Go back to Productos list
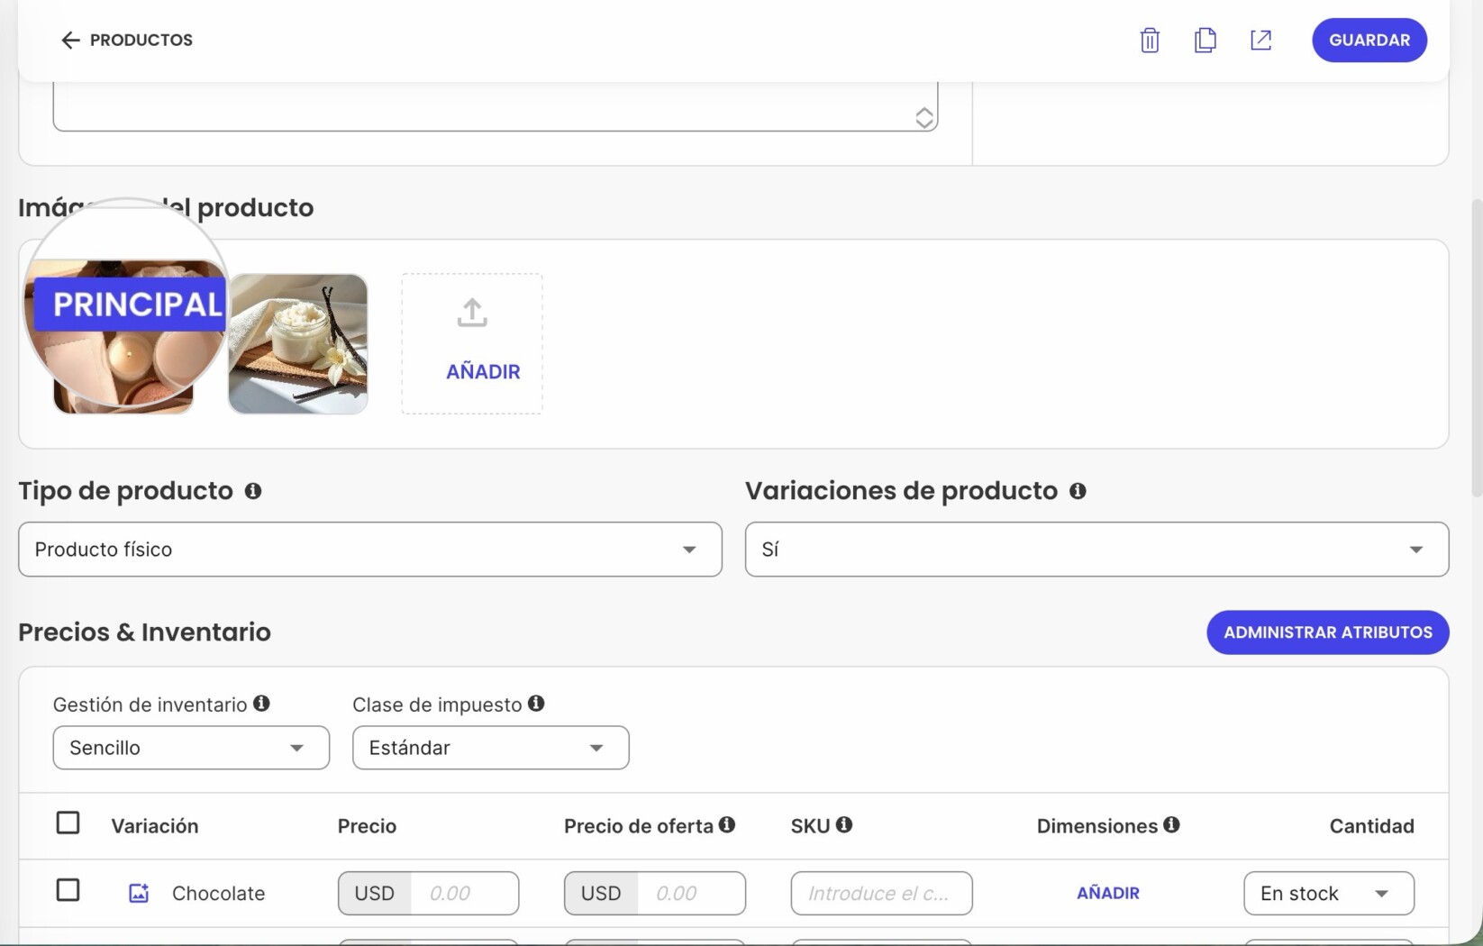 [126, 40]
